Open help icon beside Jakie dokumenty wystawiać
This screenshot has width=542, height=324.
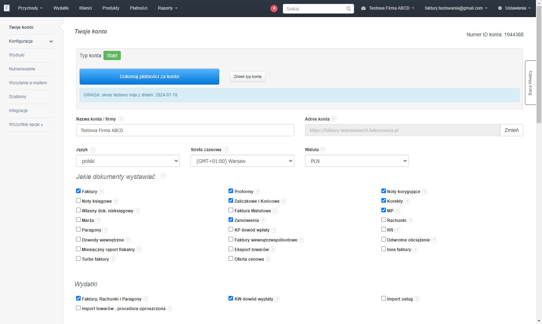click(163, 176)
